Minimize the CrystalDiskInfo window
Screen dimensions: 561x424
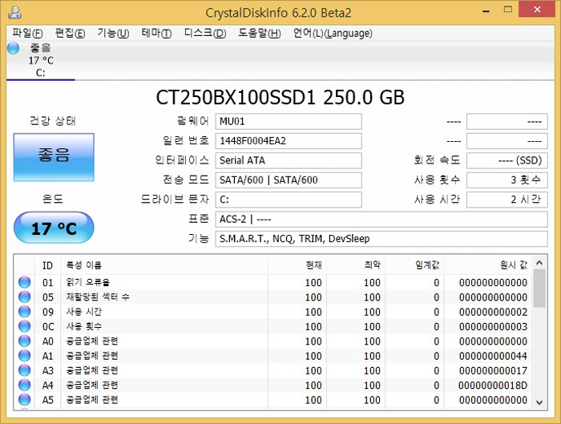click(x=486, y=10)
